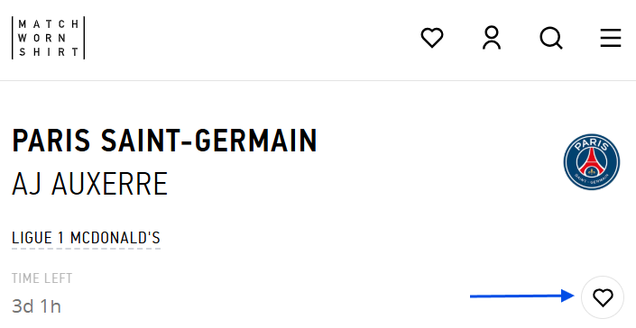The height and width of the screenshot is (328, 636).
Task: Select the PARIS SAINT-GERMAIN heading
Action: [164, 141]
